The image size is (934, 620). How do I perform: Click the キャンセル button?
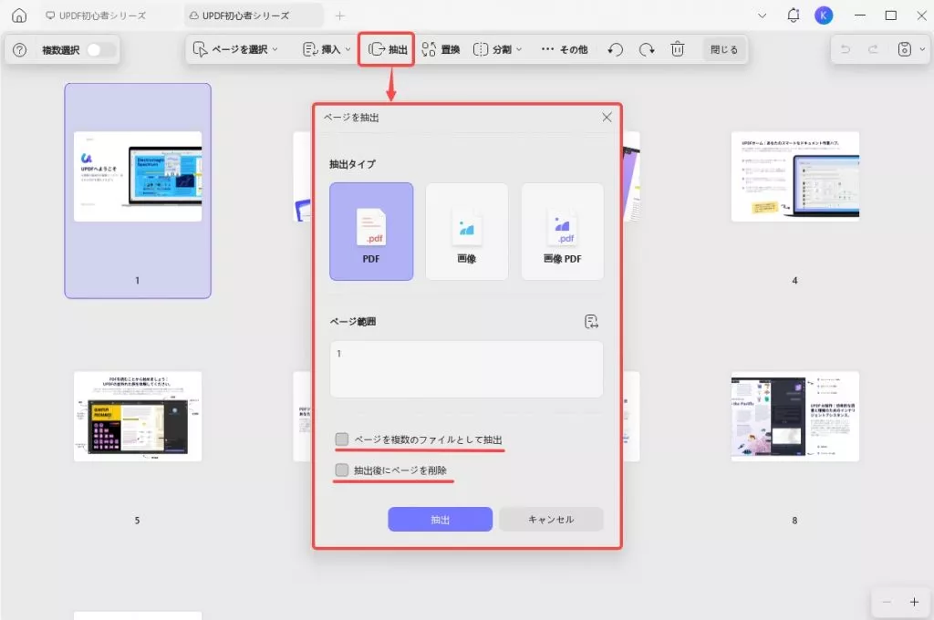[551, 520]
